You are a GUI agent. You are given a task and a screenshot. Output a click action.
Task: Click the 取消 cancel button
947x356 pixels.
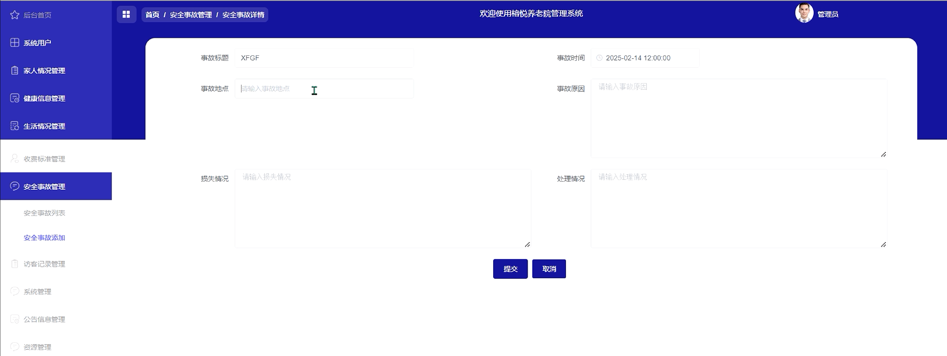[x=548, y=269]
